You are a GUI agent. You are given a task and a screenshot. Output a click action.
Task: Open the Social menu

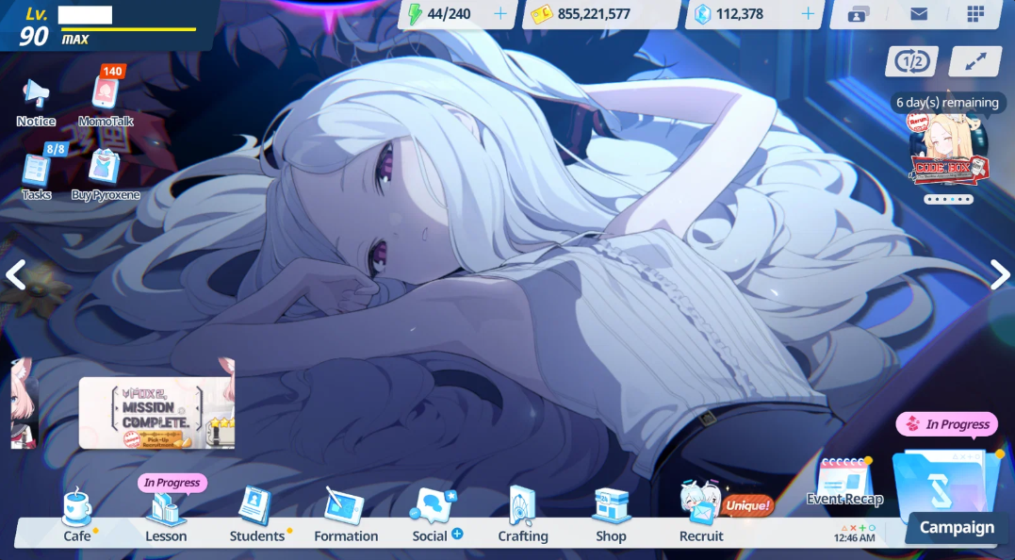(x=433, y=516)
